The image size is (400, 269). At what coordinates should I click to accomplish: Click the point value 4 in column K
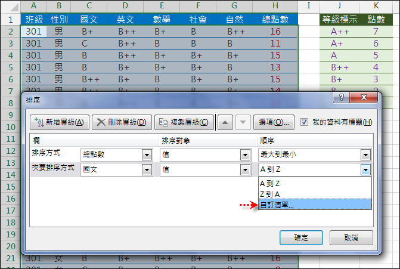coord(376,67)
